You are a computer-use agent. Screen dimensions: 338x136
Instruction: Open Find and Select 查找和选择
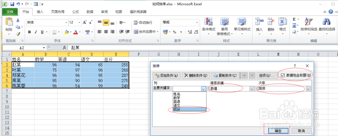(327, 26)
